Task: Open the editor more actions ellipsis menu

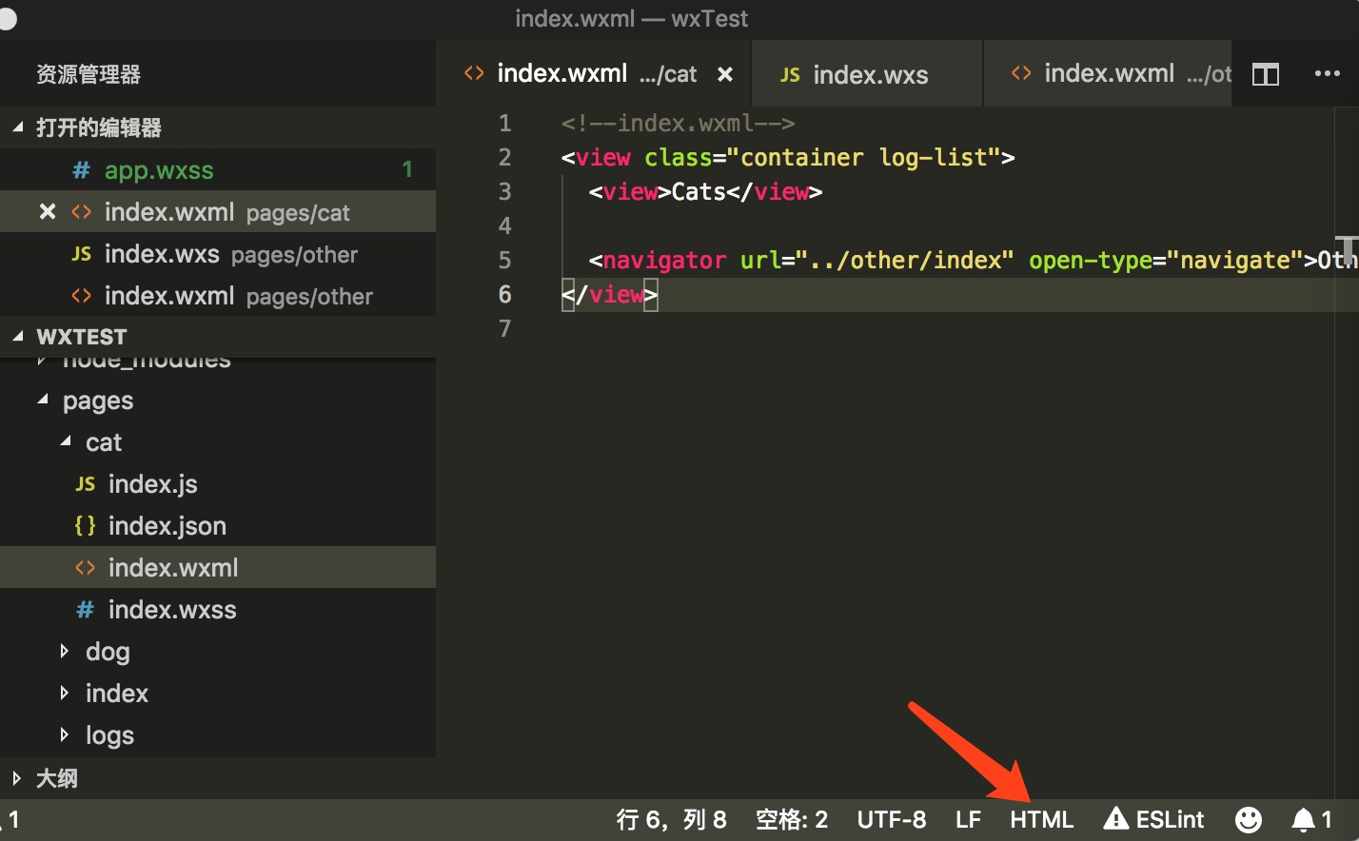Action: click(x=1327, y=73)
